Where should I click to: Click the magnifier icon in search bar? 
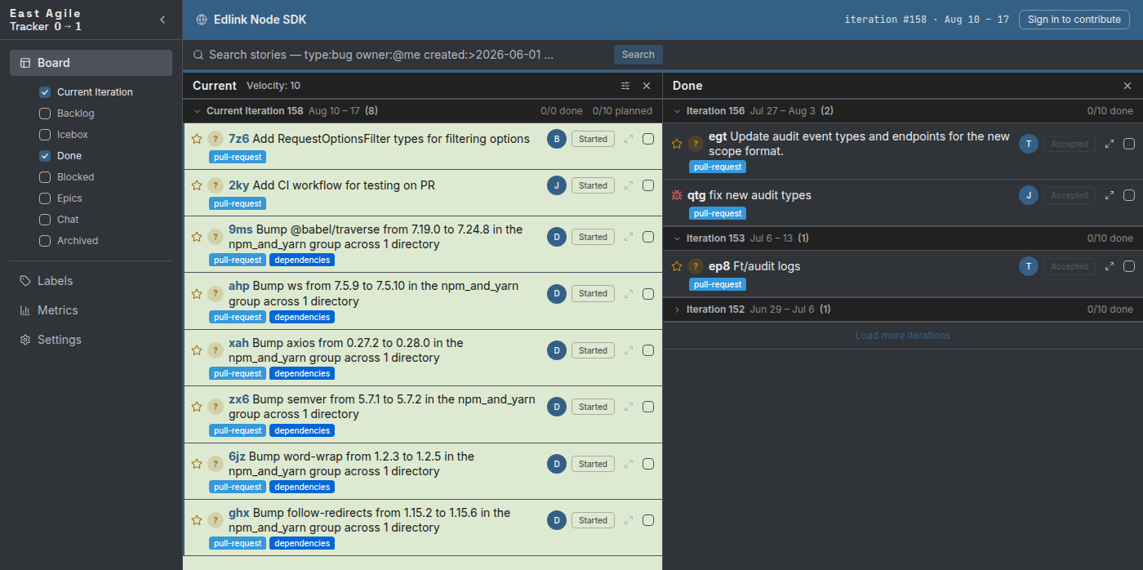[198, 55]
